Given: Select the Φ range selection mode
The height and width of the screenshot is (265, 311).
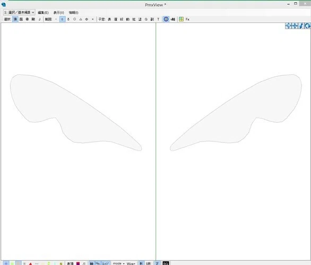Looking at the screenshot, I should 87,19.
